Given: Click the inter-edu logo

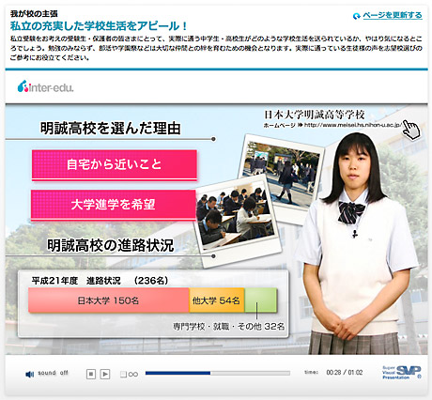Looking at the screenshot, I should (46, 86).
